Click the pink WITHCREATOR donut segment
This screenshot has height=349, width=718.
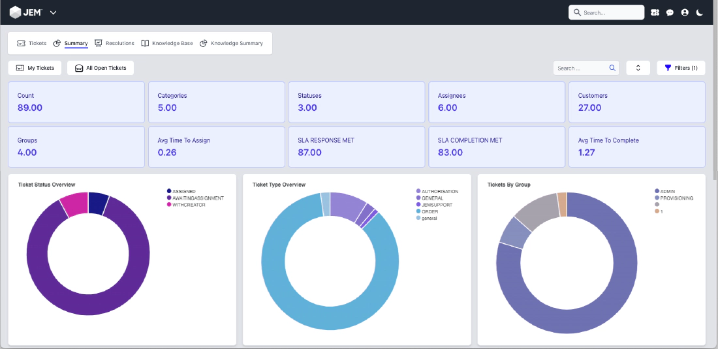(74, 204)
